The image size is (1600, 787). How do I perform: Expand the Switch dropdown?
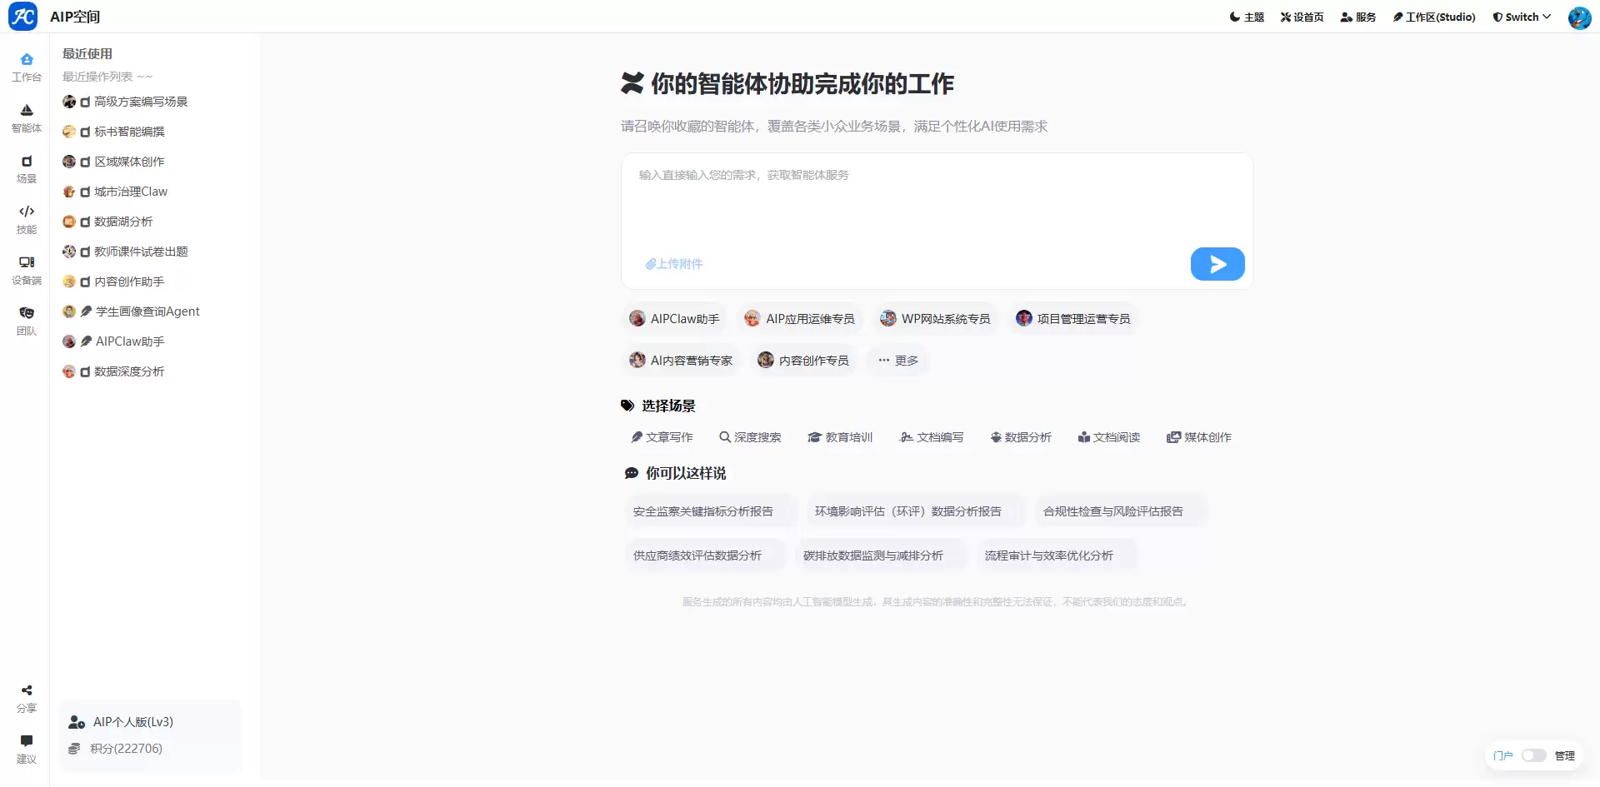[x=1522, y=17]
